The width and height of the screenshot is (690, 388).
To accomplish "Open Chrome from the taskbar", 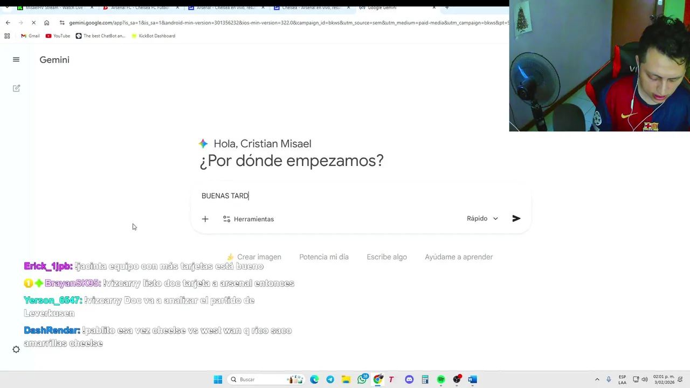I will coord(378,379).
